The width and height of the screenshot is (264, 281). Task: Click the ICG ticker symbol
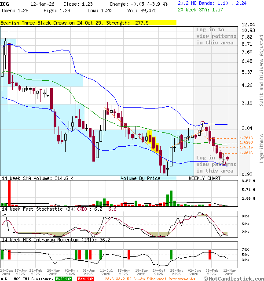[4, 4]
